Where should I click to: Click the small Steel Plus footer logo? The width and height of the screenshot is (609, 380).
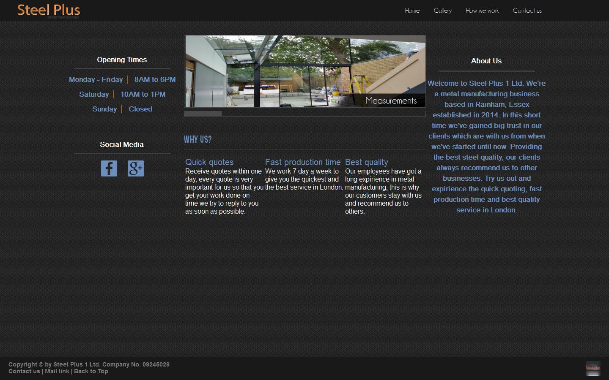click(593, 368)
